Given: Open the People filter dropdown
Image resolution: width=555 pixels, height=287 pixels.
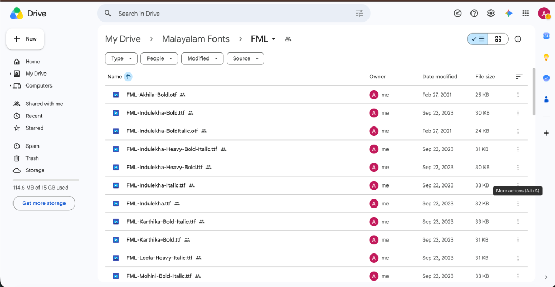Looking at the screenshot, I should tap(159, 58).
